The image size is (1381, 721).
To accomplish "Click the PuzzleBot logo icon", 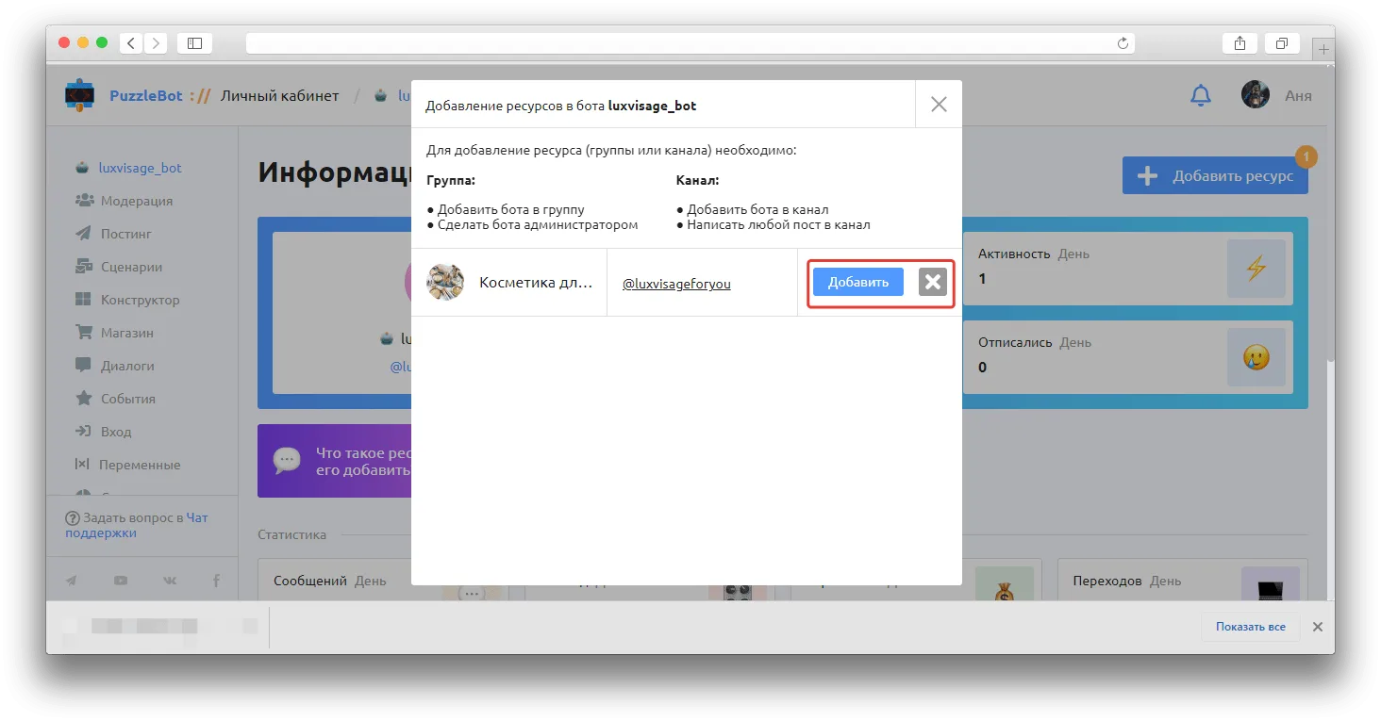I will point(79,95).
